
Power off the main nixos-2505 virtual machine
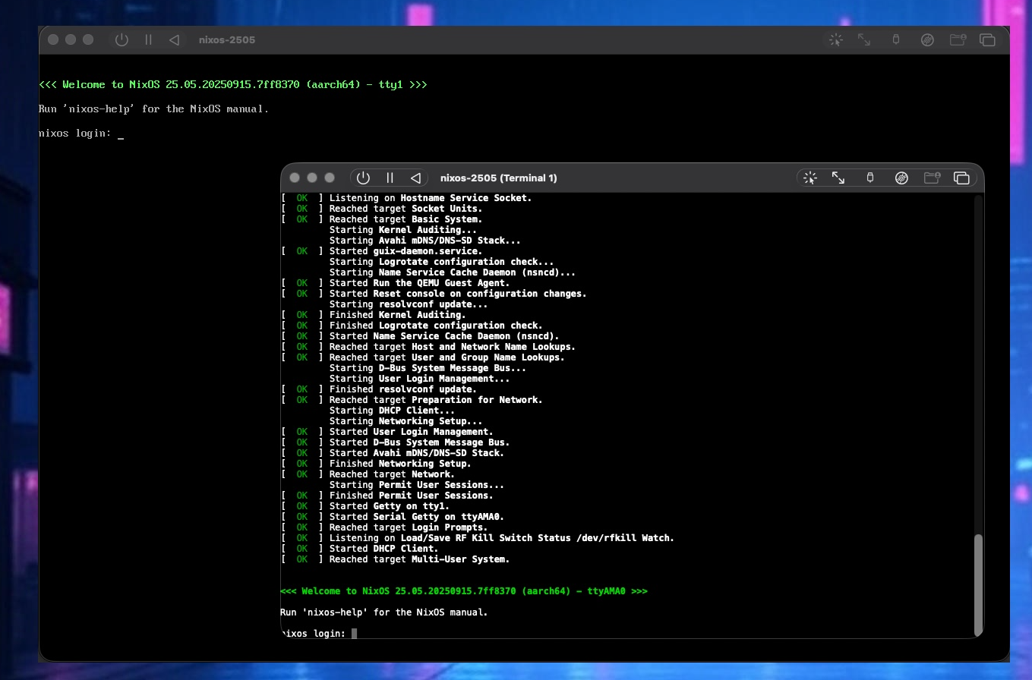click(x=122, y=39)
